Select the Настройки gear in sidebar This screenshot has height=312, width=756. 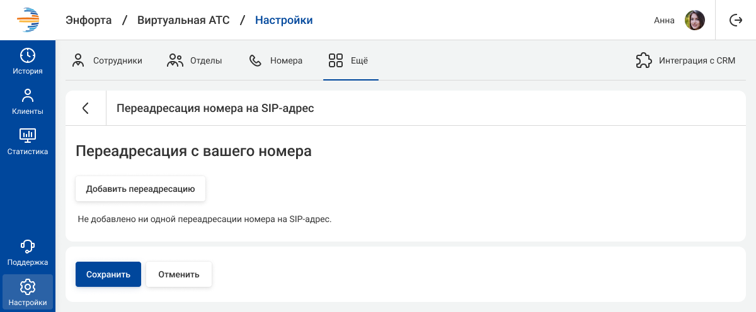pos(28,287)
